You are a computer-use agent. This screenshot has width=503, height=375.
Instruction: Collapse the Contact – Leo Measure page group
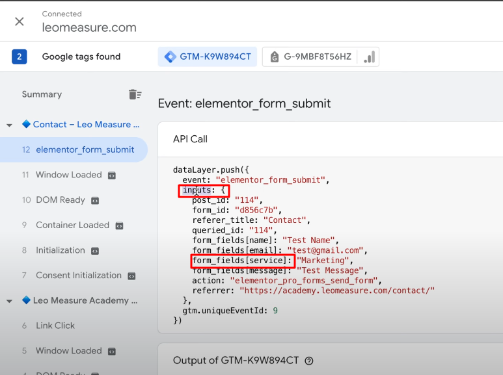pyautogui.click(x=10, y=125)
